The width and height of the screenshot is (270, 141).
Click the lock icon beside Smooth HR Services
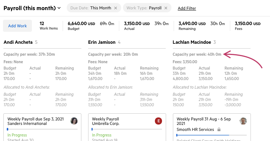pyautogui.click(x=219, y=129)
